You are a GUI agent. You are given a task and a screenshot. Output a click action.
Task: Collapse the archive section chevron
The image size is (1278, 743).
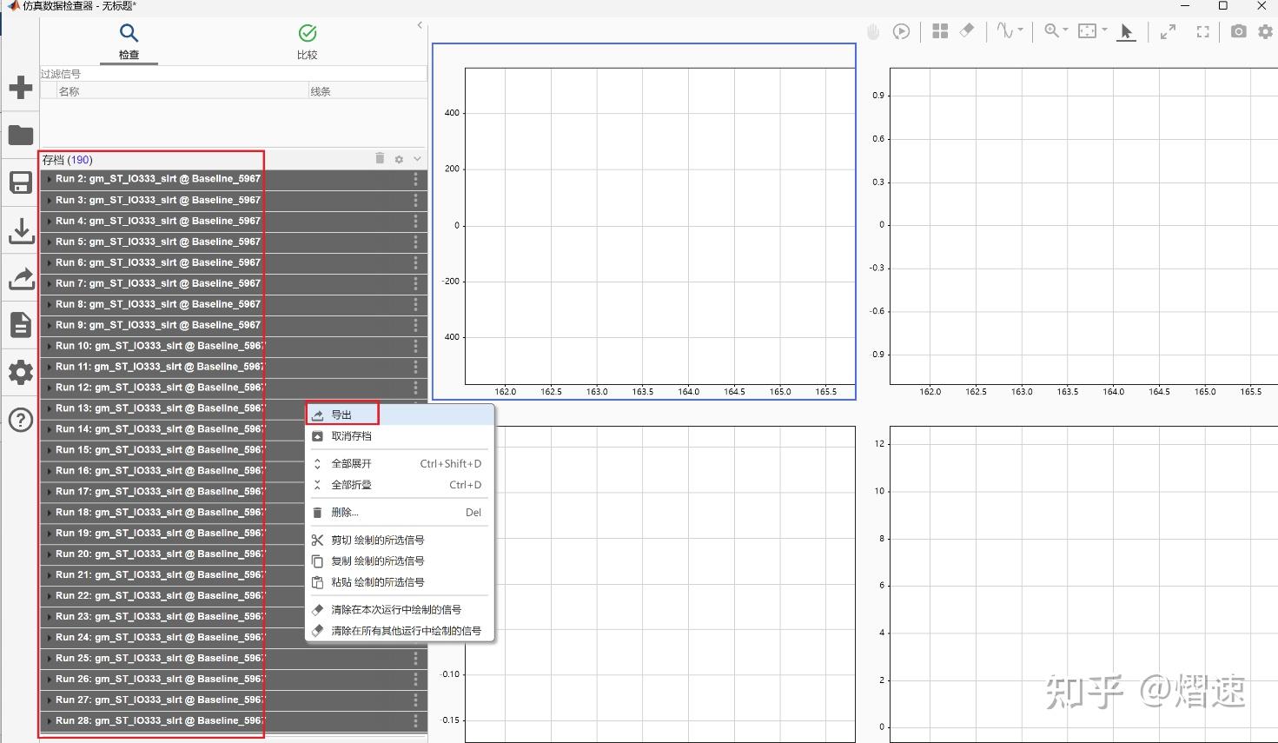[417, 159]
